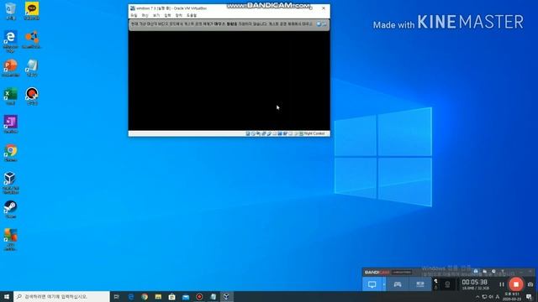538x302 pixels.
Task: Click inside the black VM screen
Action: click(229, 81)
